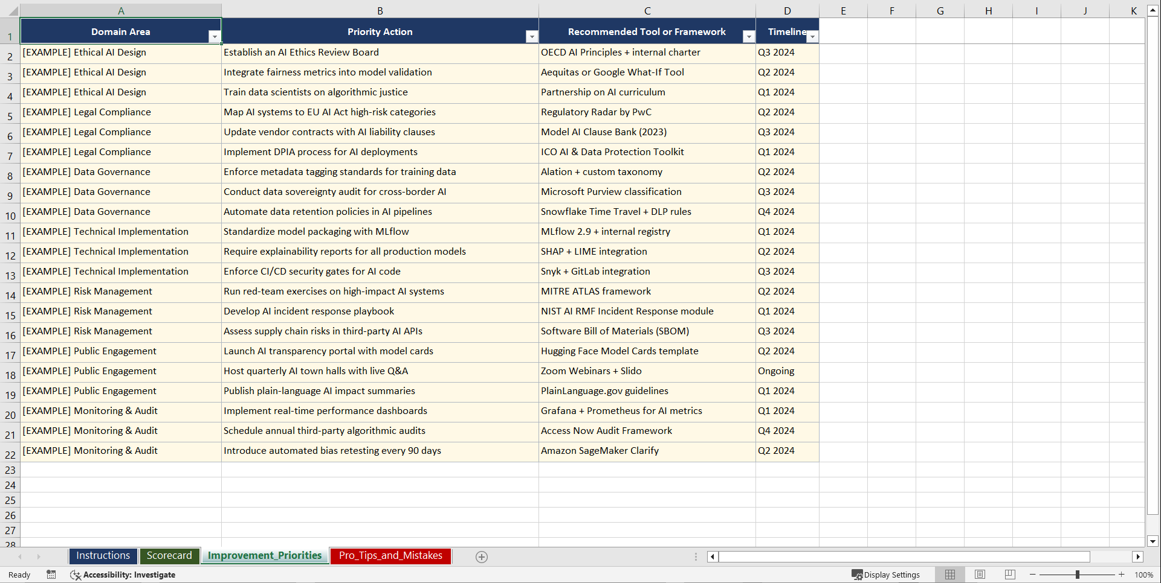The height and width of the screenshot is (583, 1161).
Task: Add a new worksheet with the plus icon
Action: pyautogui.click(x=481, y=556)
